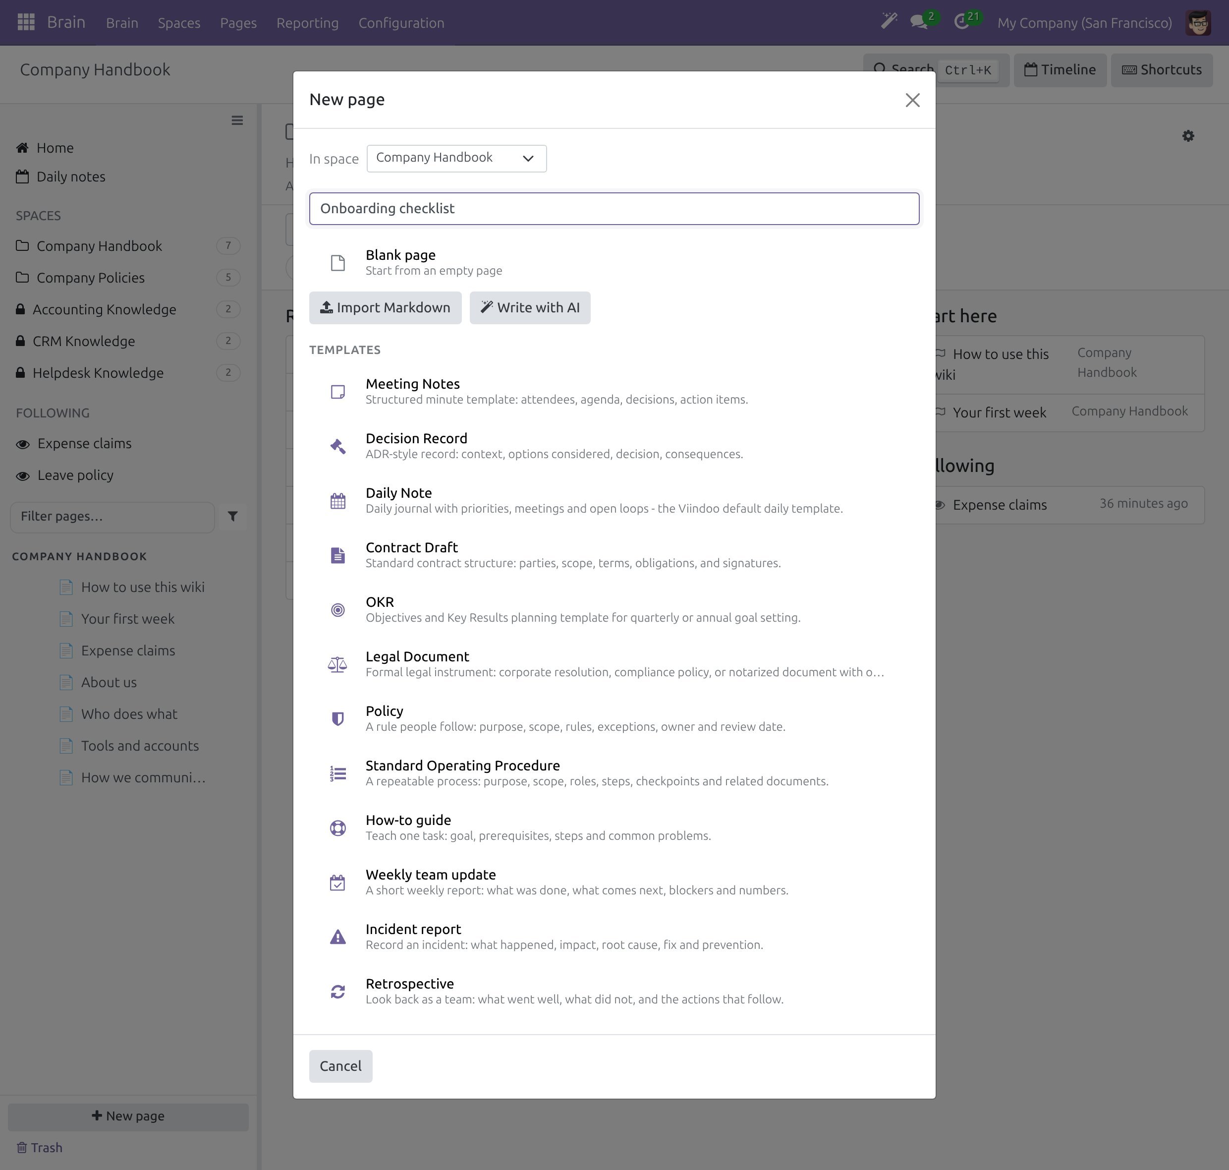Choose the Standard Operating Procedure template

614,773
